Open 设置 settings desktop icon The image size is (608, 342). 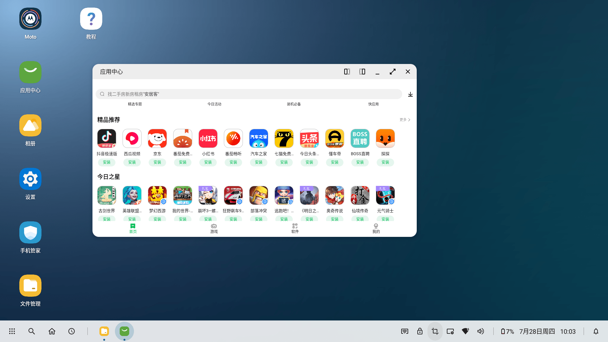pyautogui.click(x=30, y=179)
